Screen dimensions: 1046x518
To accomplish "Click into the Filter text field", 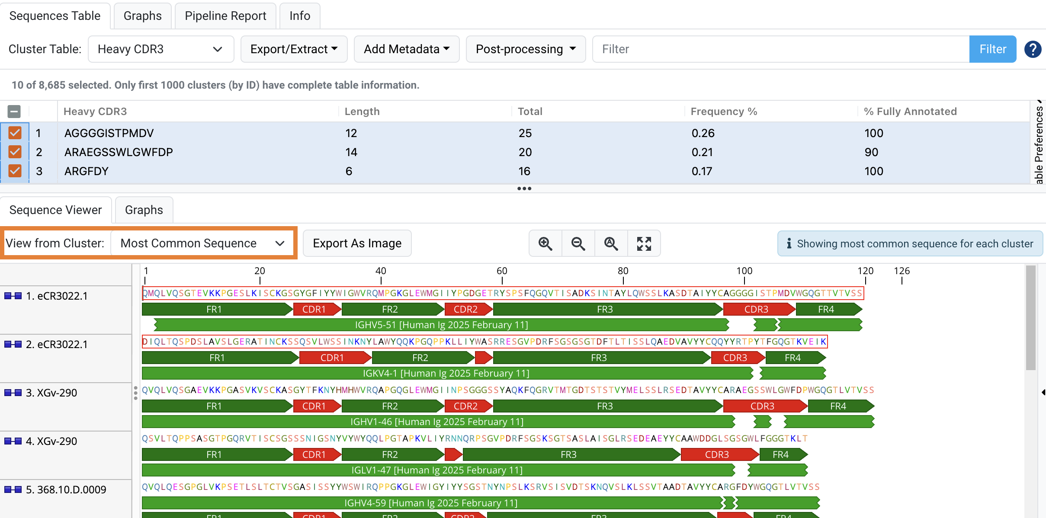I will click(x=780, y=49).
